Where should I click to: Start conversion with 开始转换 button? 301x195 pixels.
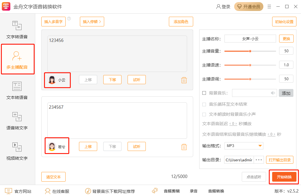pyautogui.click(x=284, y=177)
